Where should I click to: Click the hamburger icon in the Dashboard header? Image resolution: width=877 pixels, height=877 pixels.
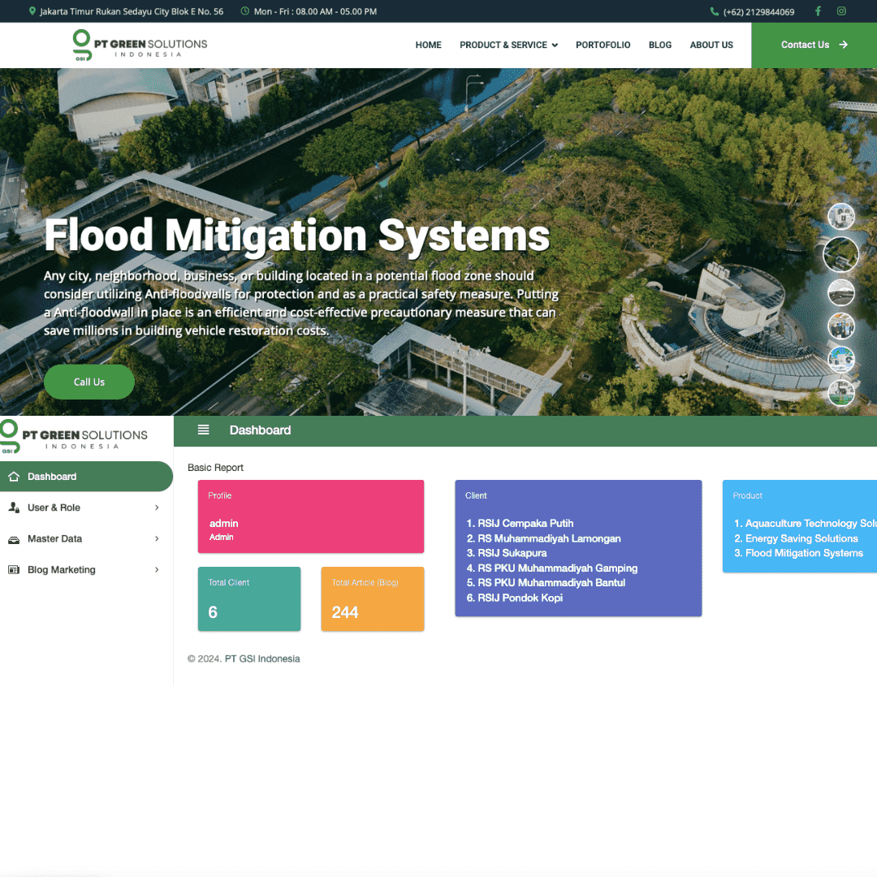203,430
